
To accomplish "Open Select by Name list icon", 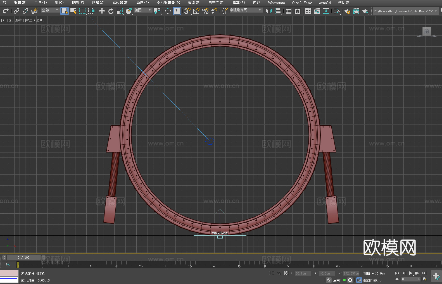I will (x=73, y=11).
